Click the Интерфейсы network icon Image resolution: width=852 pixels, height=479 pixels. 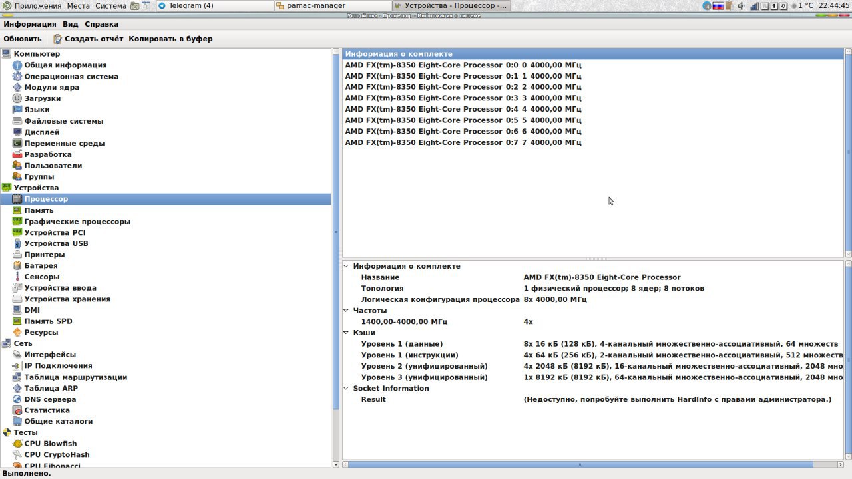coord(17,355)
